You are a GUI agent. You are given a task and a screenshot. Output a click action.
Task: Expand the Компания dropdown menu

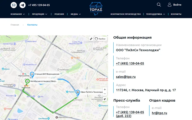(x=18, y=14)
